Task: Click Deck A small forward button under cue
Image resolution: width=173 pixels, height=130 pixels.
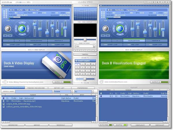Action: [10, 36]
